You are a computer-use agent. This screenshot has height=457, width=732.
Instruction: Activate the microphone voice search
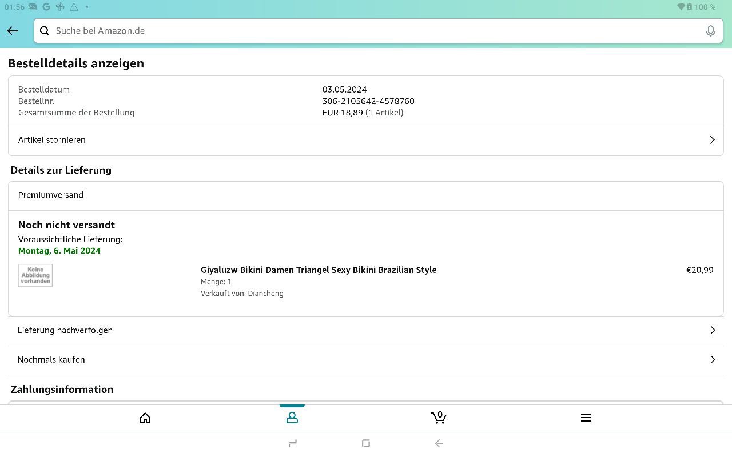[x=710, y=31]
